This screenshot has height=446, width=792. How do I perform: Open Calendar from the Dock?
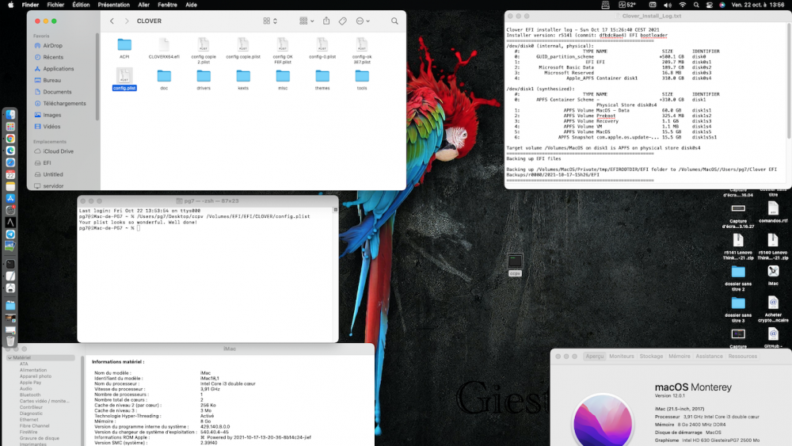pos(10,175)
